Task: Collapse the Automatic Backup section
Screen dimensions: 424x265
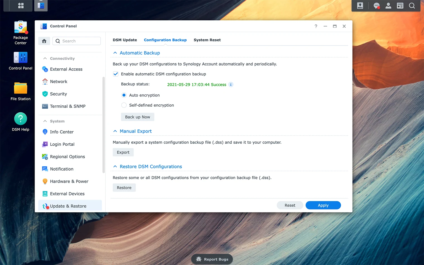Action: tap(115, 53)
